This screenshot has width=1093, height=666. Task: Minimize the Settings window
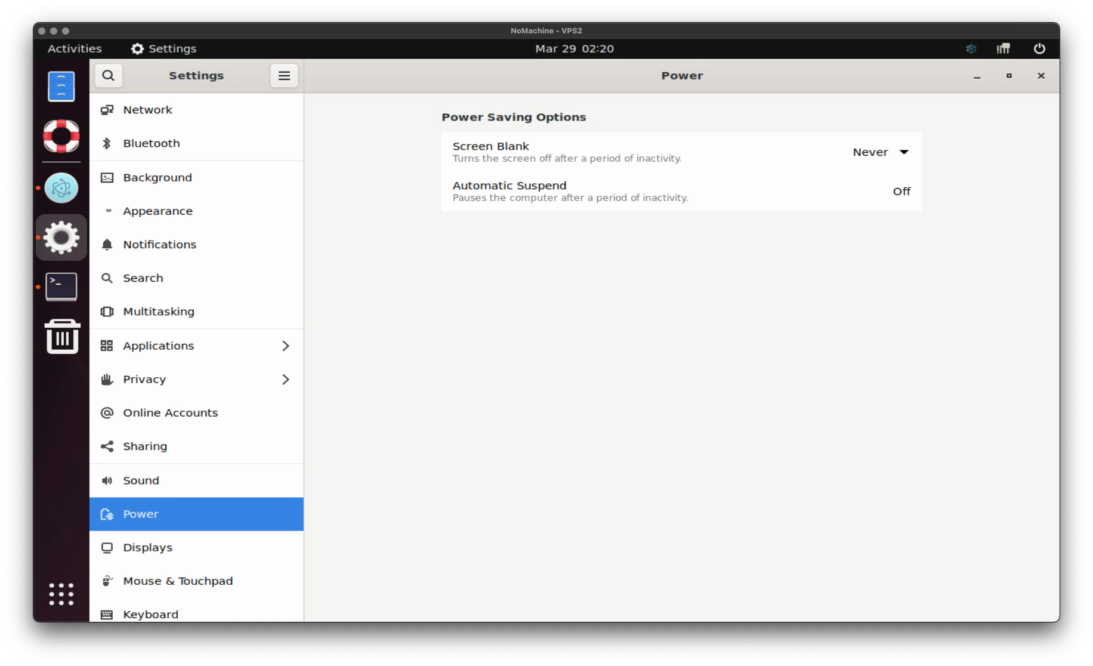point(977,76)
